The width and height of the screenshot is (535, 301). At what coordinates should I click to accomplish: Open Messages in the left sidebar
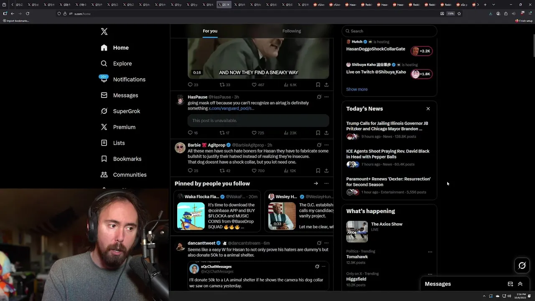119,95
